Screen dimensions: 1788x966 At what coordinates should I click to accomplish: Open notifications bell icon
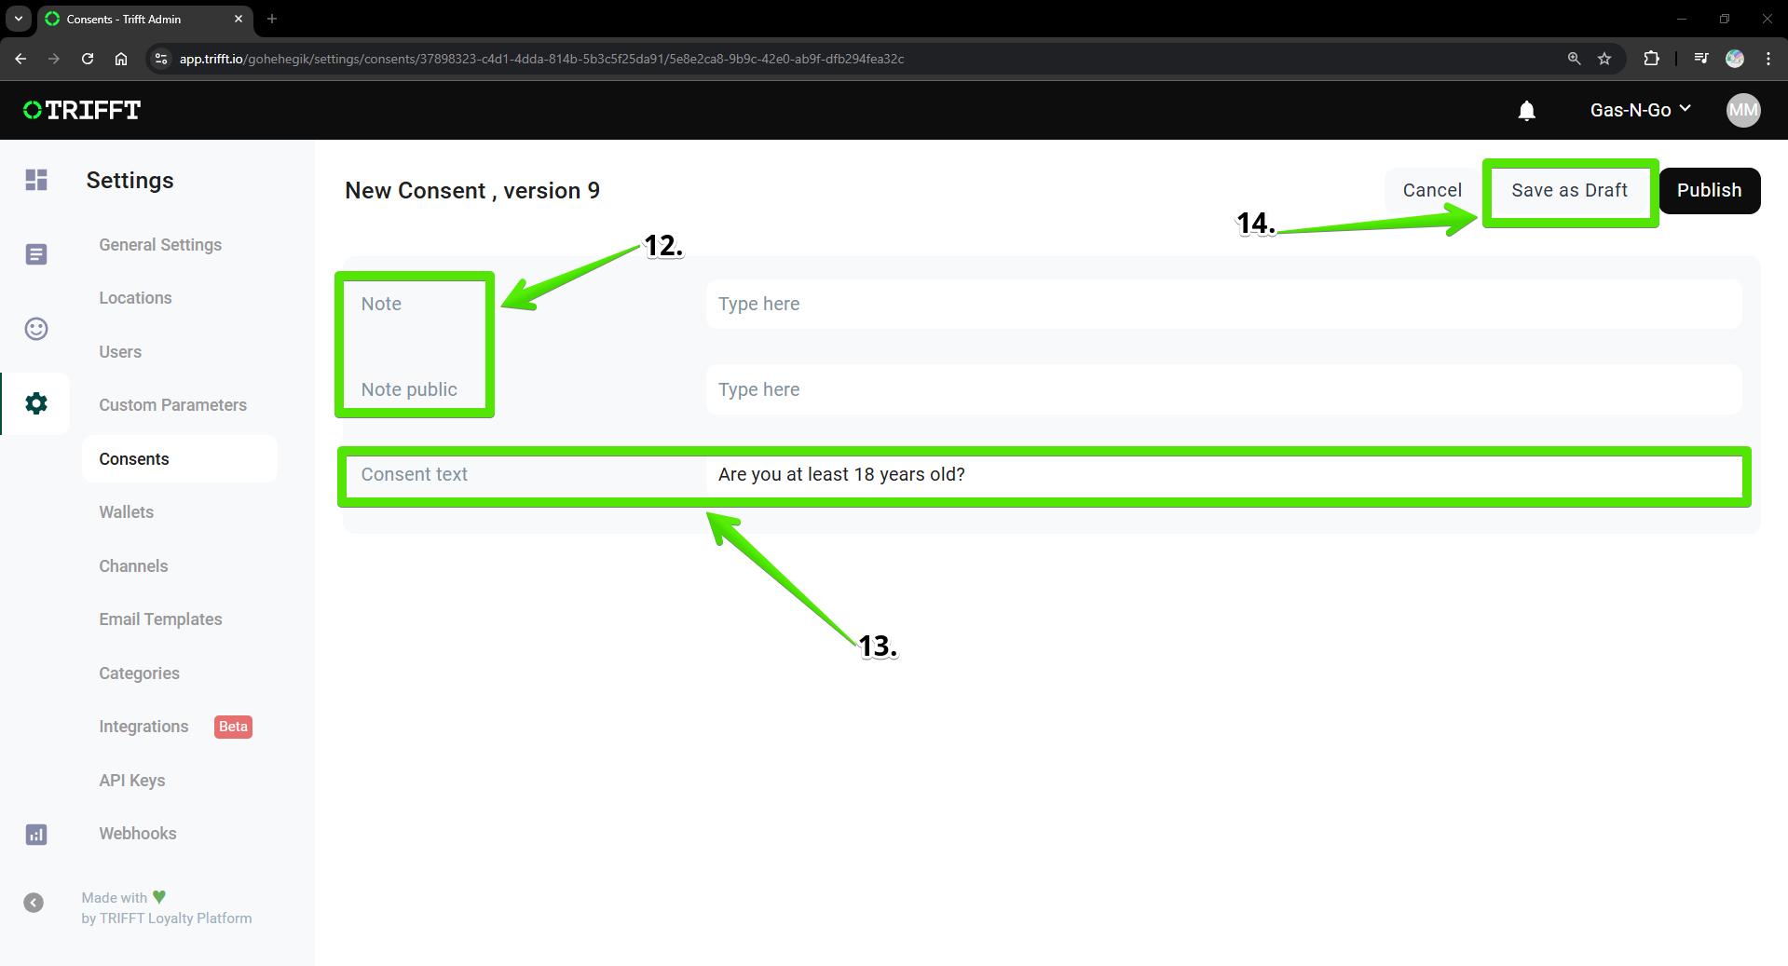click(1526, 111)
